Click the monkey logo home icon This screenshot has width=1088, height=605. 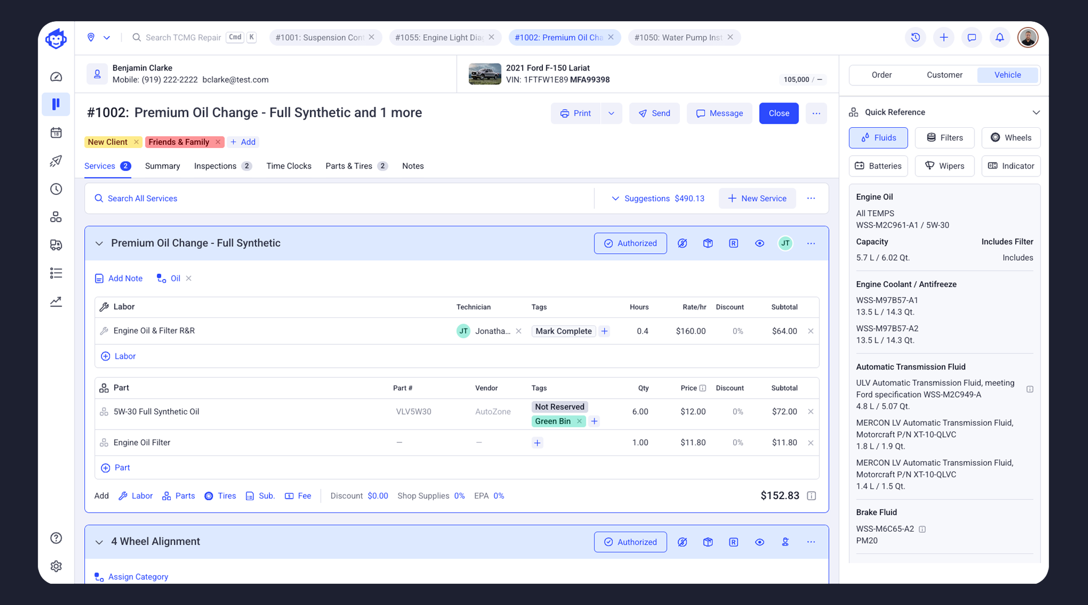(x=56, y=39)
